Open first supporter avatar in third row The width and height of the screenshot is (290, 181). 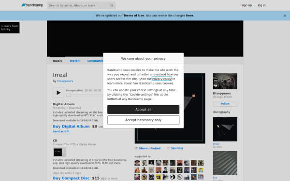coord(137,177)
